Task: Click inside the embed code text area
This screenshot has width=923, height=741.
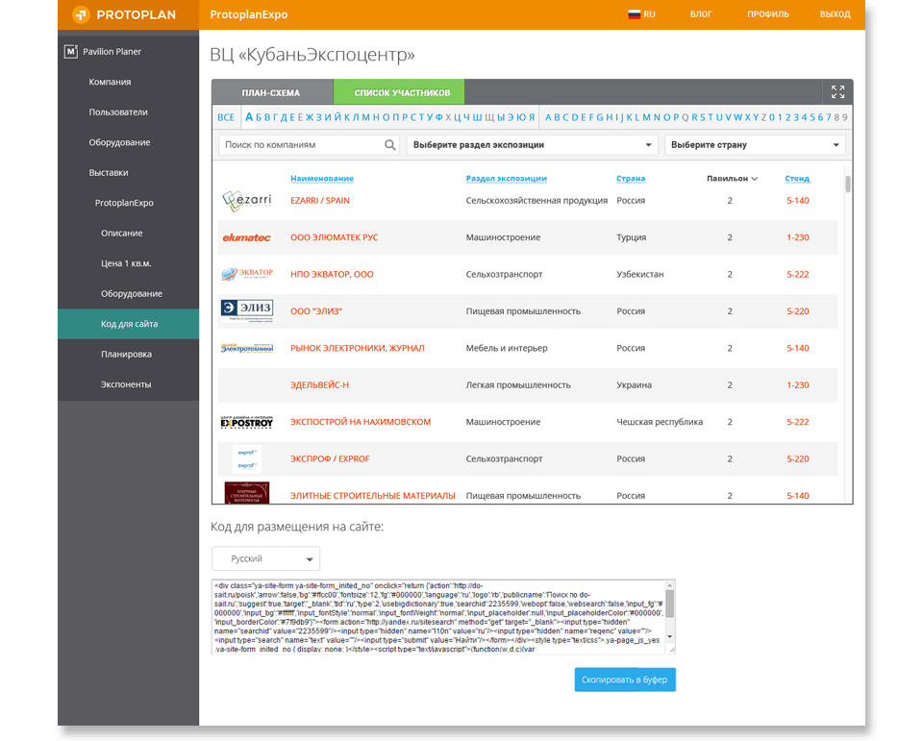Action: (x=438, y=617)
